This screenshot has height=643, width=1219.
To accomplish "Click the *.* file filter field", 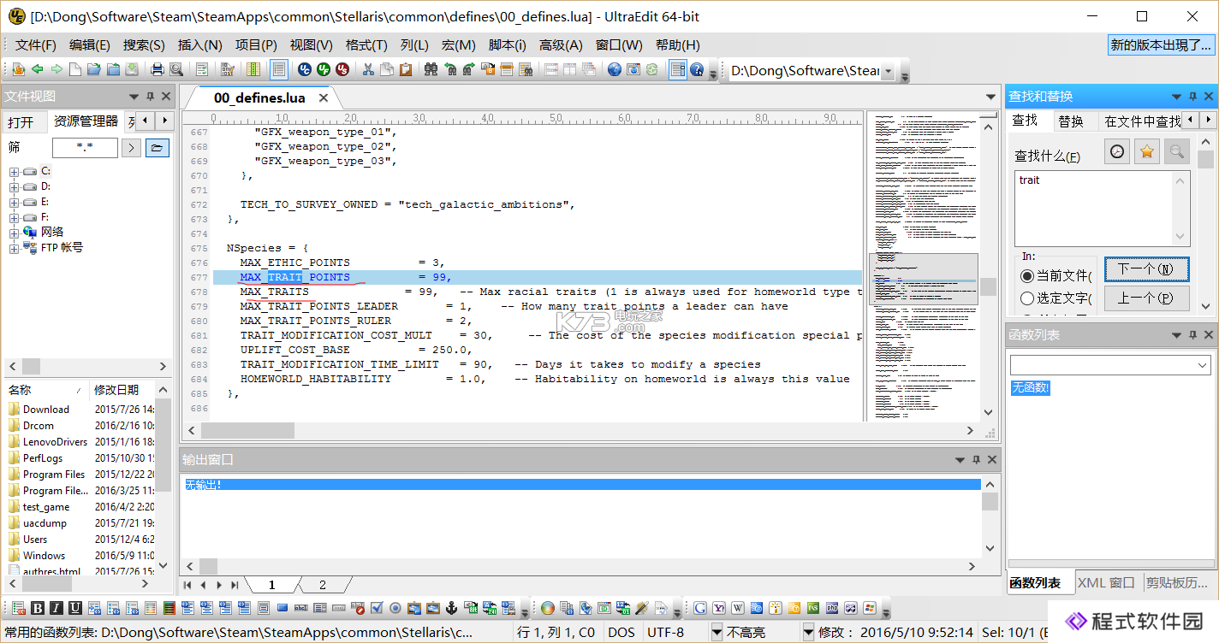I will 85,148.
